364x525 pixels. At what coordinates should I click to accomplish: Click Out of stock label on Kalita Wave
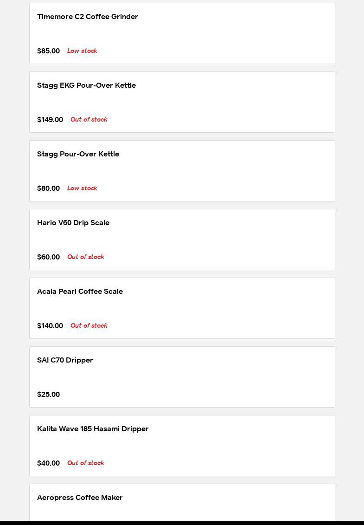tap(85, 463)
